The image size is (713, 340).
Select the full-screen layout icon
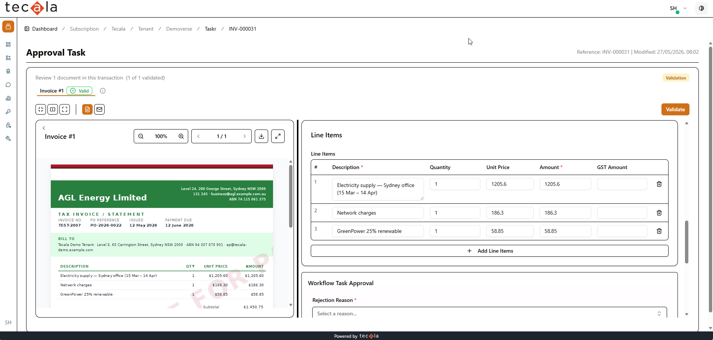(x=65, y=109)
